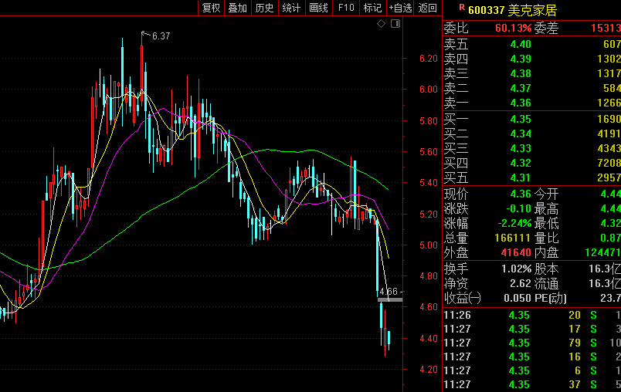Viewport: 621px width, 392px height.
Task: Click the diamond icon above the chart
Action: point(381,25)
